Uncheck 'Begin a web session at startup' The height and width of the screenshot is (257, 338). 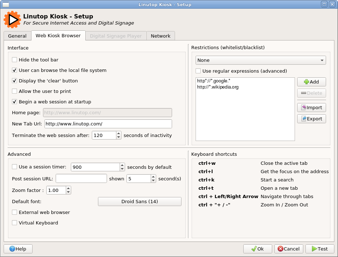tap(14, 102)
